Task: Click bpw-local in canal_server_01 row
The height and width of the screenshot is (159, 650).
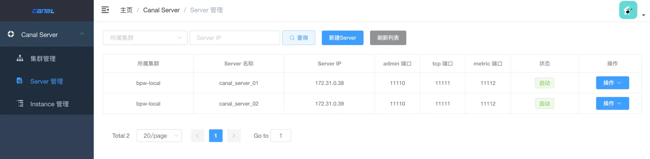Action: click(x=148, y=83)
